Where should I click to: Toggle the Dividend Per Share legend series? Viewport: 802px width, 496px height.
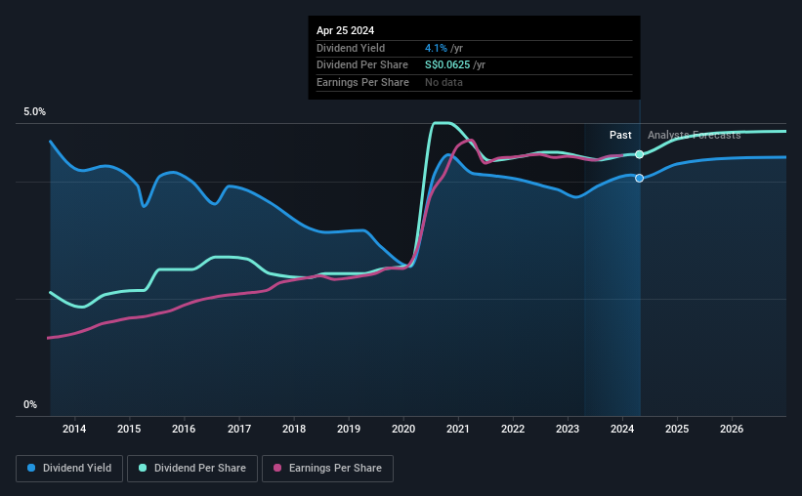192,469
